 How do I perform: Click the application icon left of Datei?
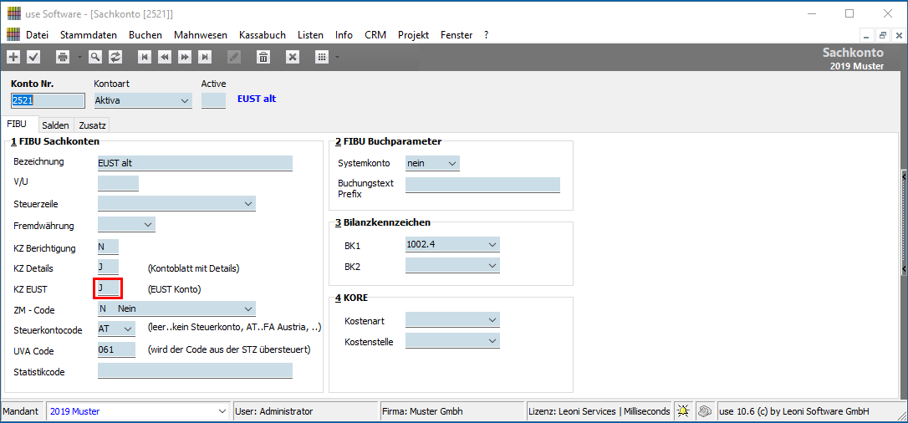click(x=13, y=35)
